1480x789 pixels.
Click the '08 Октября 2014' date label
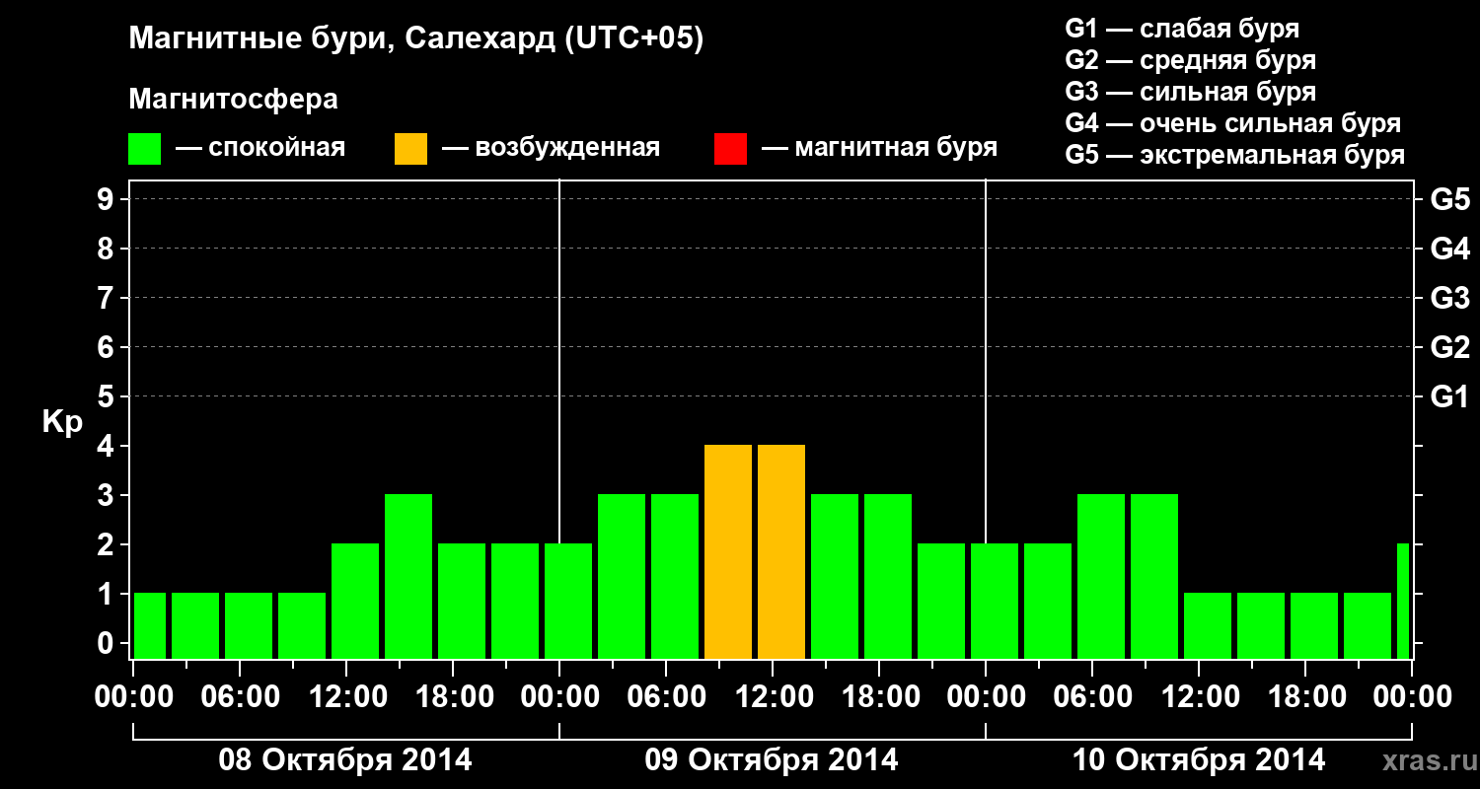point(345,760)
